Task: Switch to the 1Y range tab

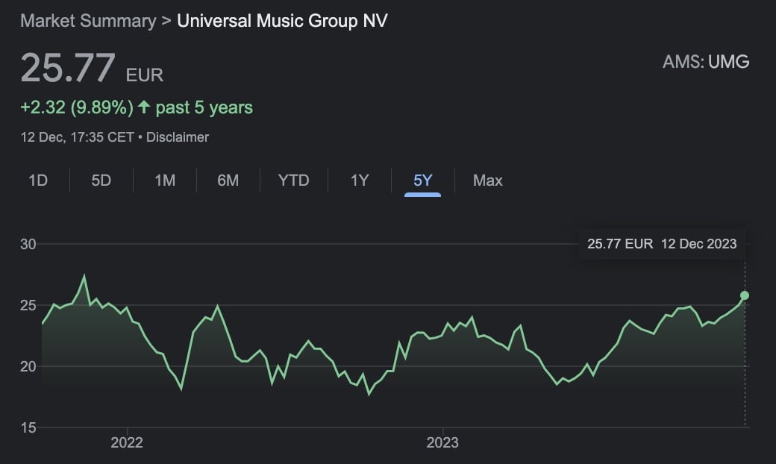Action: click(x=360, y=181)
